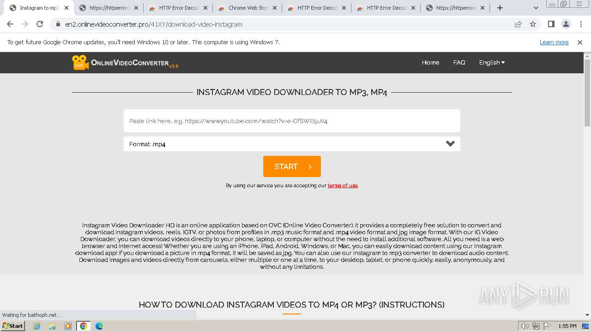Switch to the last tab https://httperror
The image size is (591, 332).
[x=454, y=8]
